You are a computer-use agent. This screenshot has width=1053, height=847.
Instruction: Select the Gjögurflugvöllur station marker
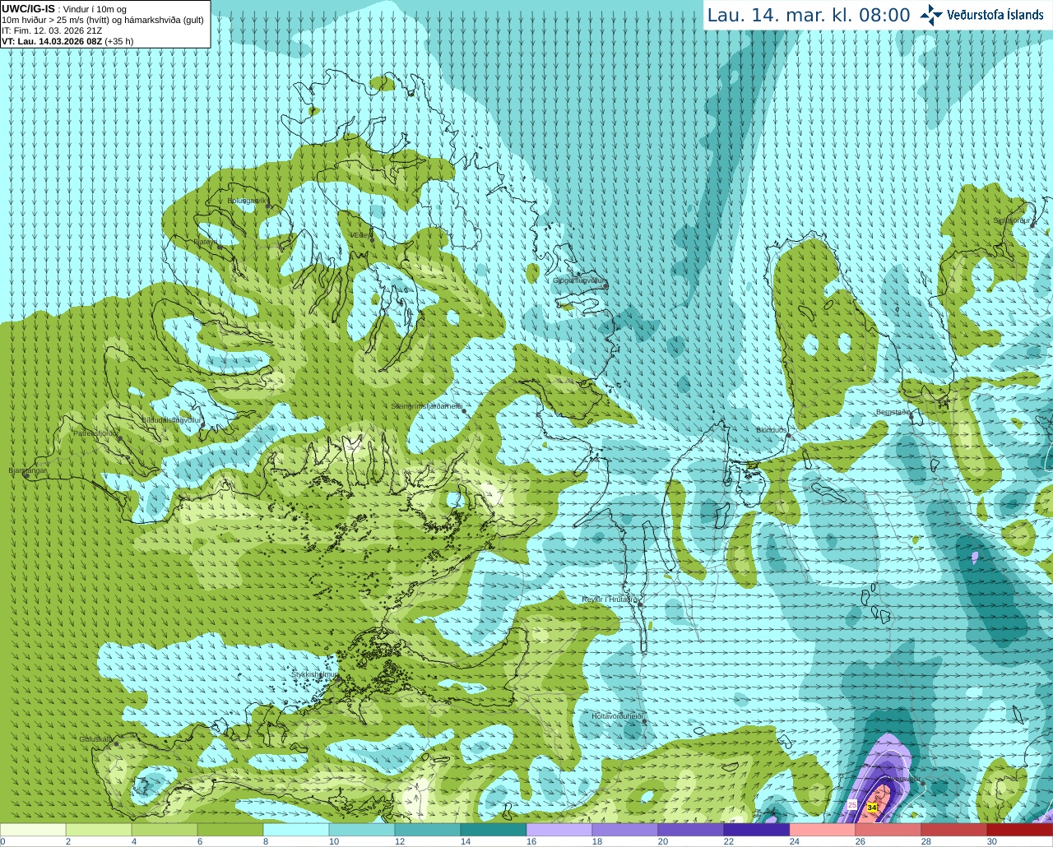(x=605, y=285)
